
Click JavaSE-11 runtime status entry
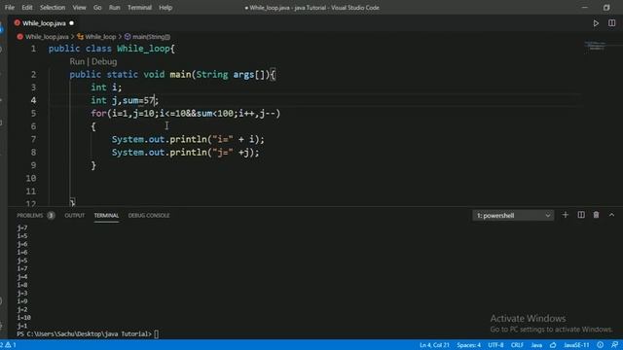coord(576,345)
